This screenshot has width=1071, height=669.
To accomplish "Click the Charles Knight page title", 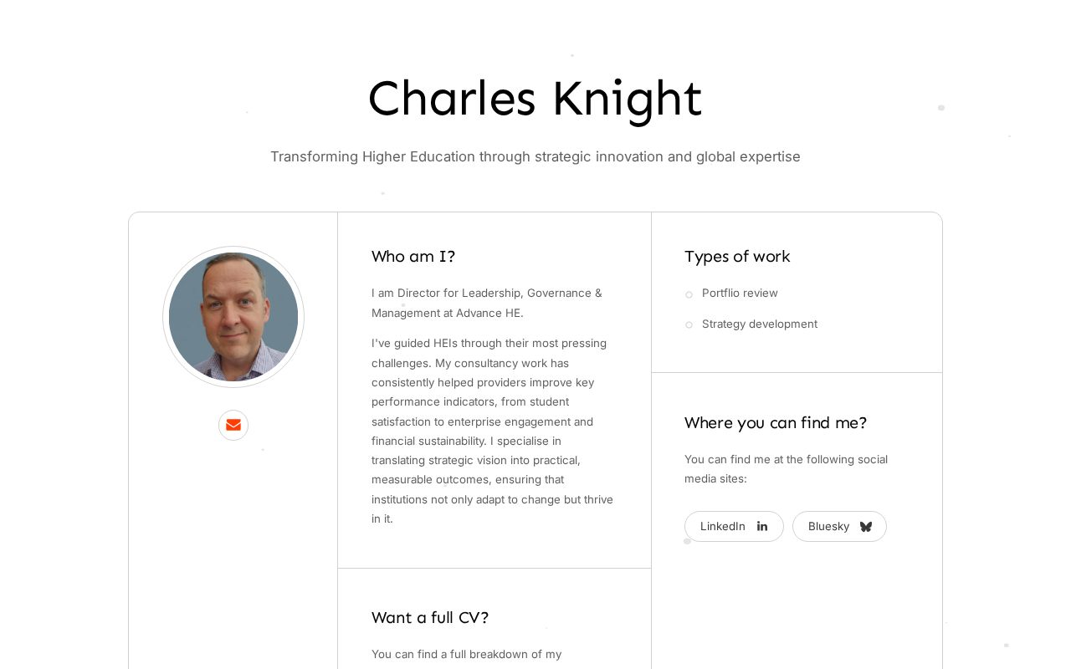I will (x=535, y=98).
